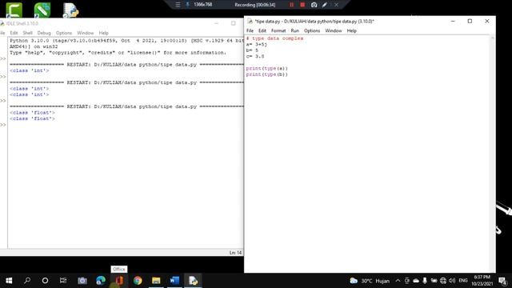Activate the recorder pen annotation tool
512x288 pixels.
(x=325, y=5)
